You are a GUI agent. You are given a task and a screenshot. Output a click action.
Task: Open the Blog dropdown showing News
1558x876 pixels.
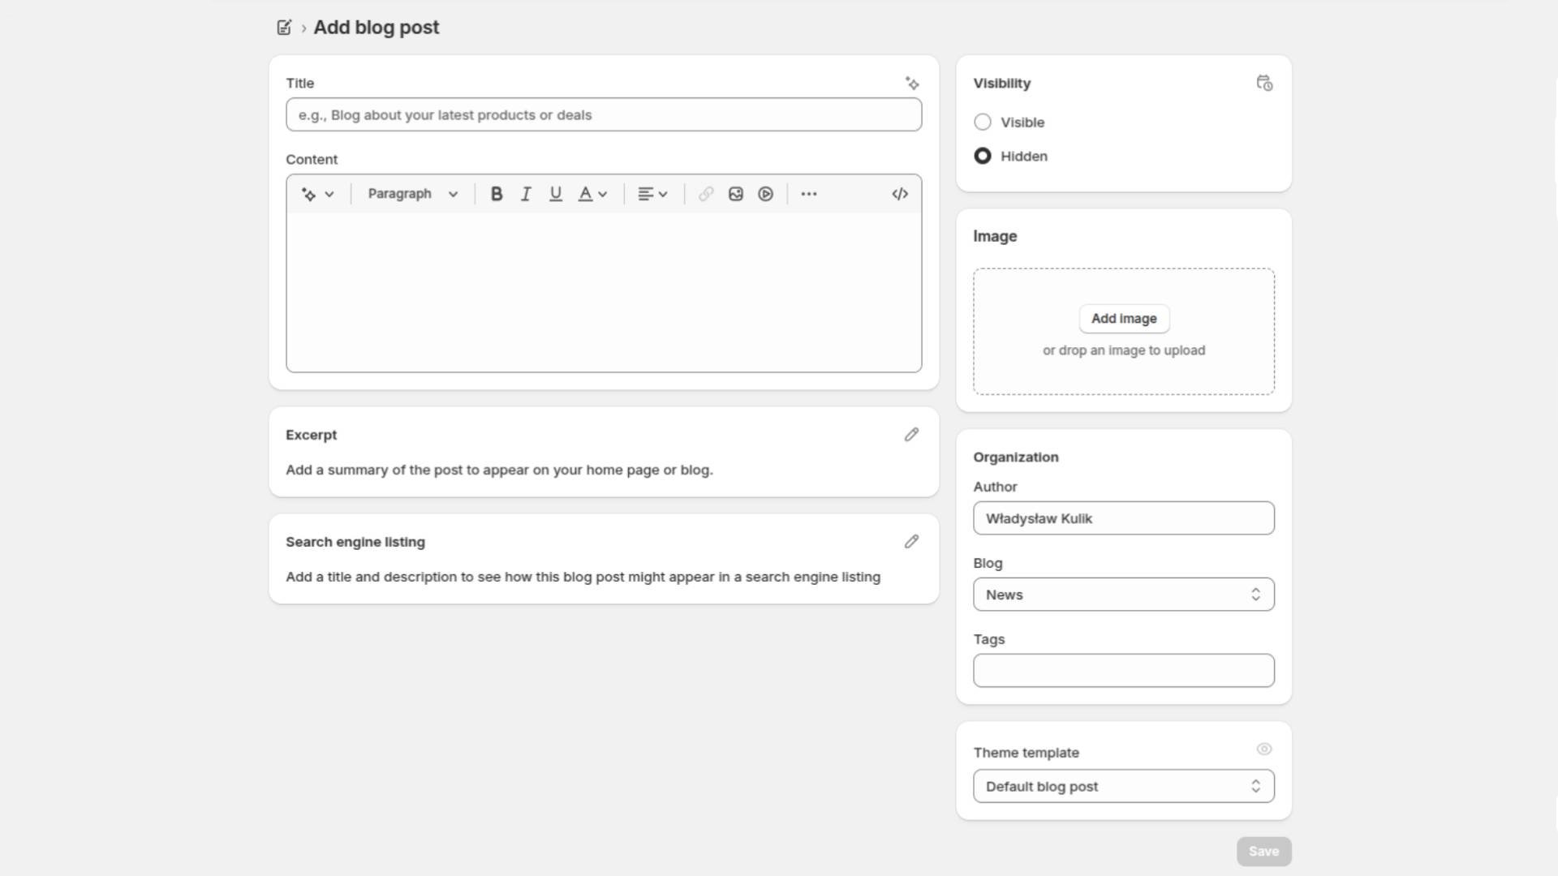point(1123,594)
